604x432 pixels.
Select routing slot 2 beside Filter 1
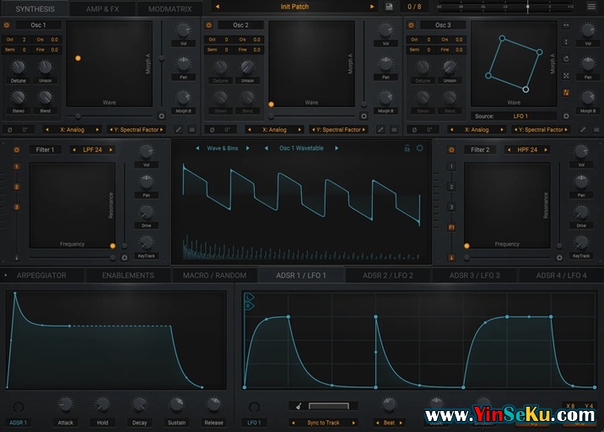[x=16, y=186]
